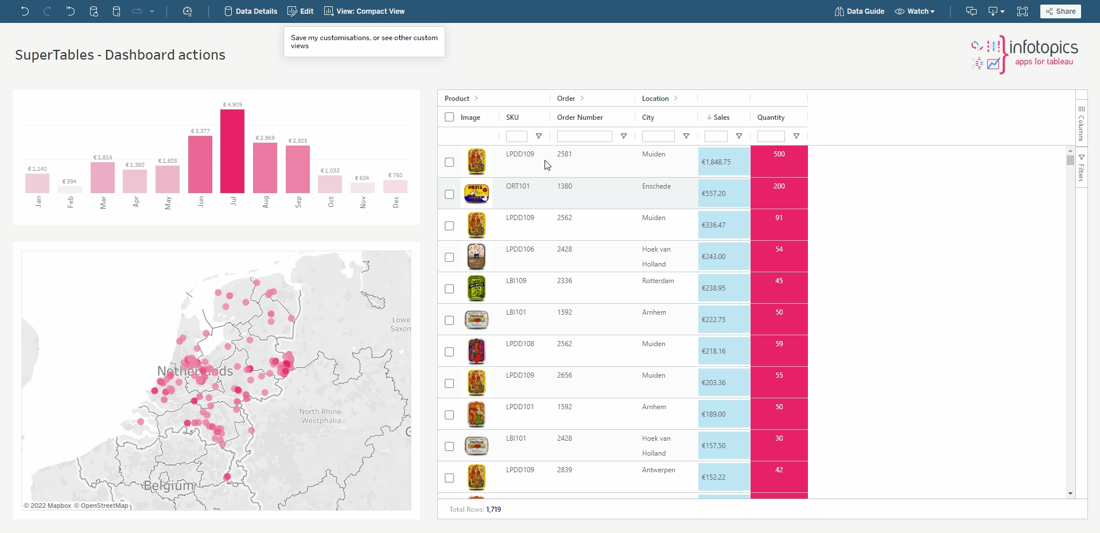Viewport: 1100px width, 533px height.
Task: Click the July bar in sales chart
Action: [232, 151]
